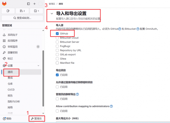Check the Gitea import source
This screenshot has height=123, width=170.
coord(57,59)
